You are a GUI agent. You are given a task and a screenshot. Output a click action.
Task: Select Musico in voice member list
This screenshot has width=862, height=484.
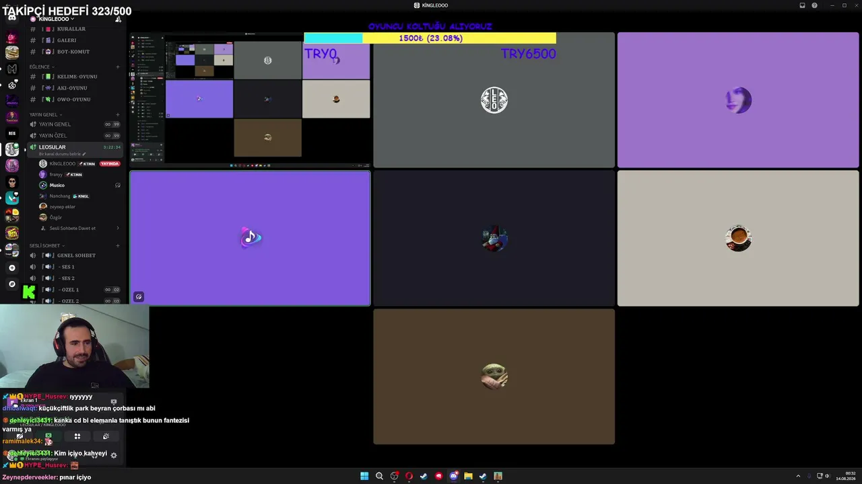coord(79,186)
